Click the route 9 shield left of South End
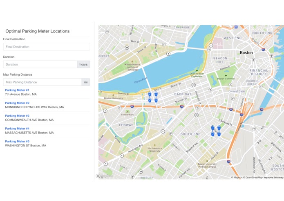This screenshot has width=284, height=201. point(163,131)
